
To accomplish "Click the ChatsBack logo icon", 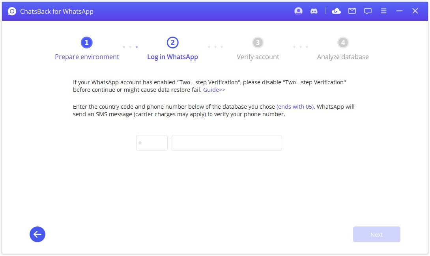I will click(x=12, y=11).
